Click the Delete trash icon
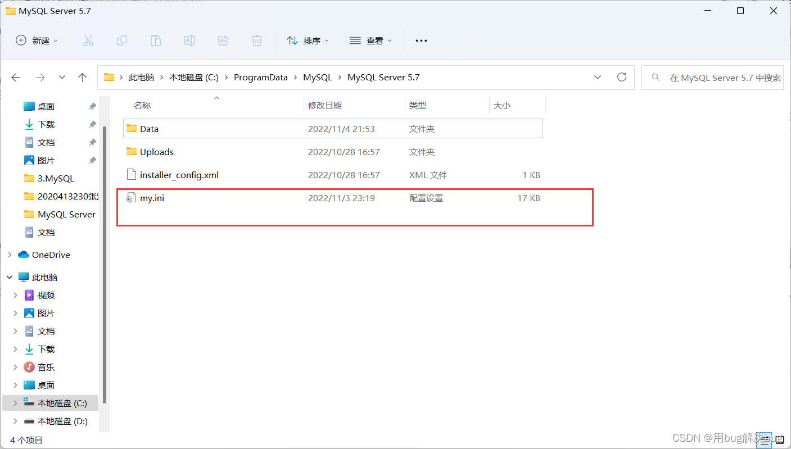 click(257, 40)
